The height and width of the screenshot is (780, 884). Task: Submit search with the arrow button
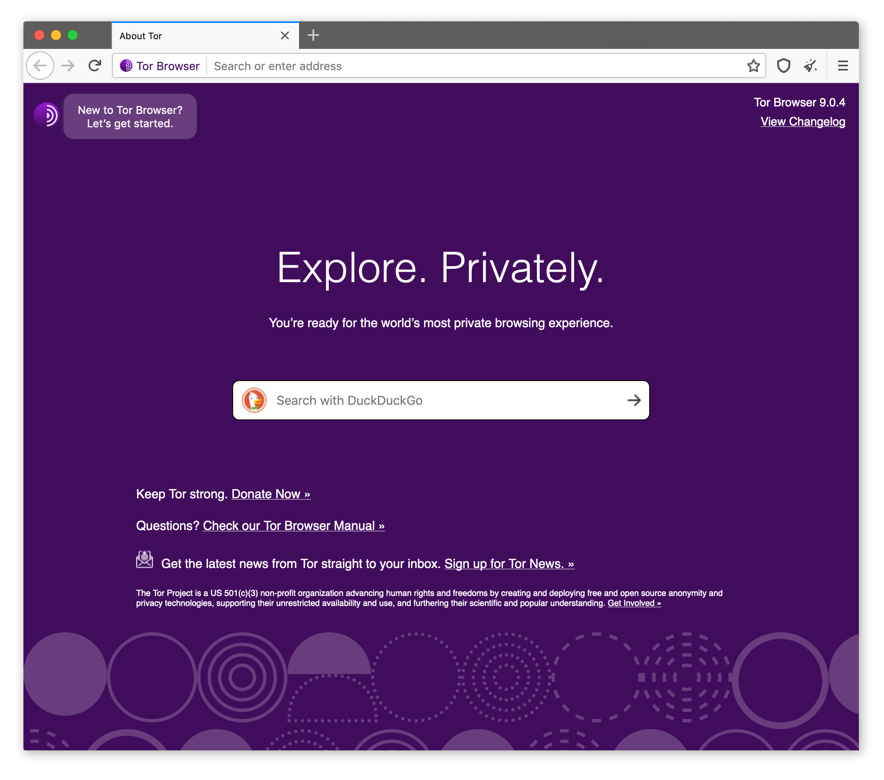[634, 400]
